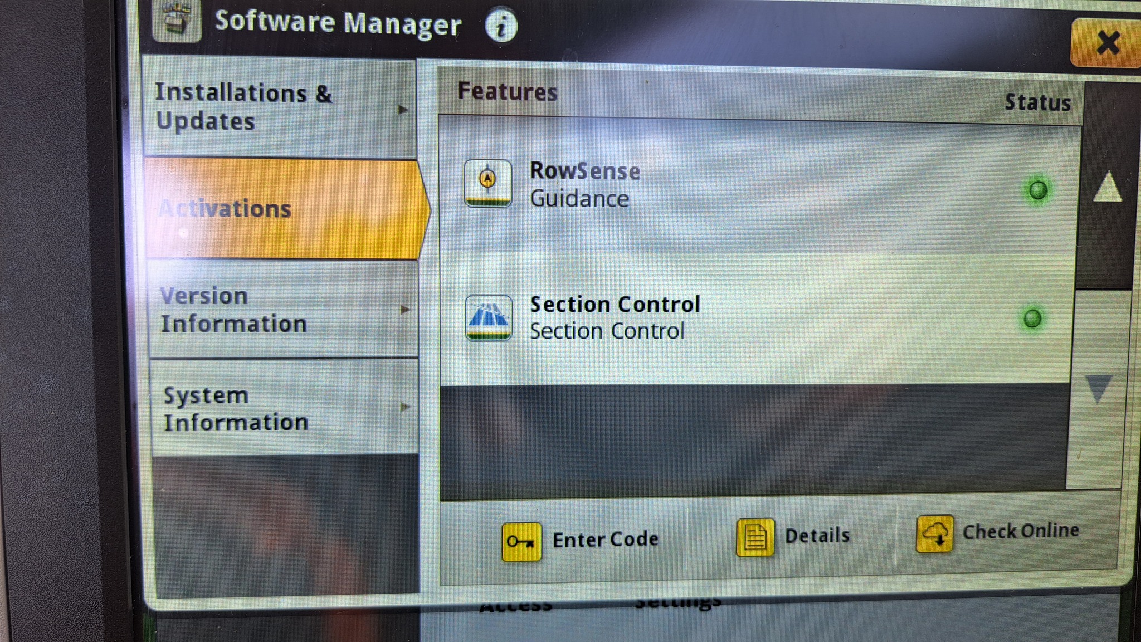Expand arrow next to Version Information
Viewport: 1141px width, 642px height.
tap(405, 310)
